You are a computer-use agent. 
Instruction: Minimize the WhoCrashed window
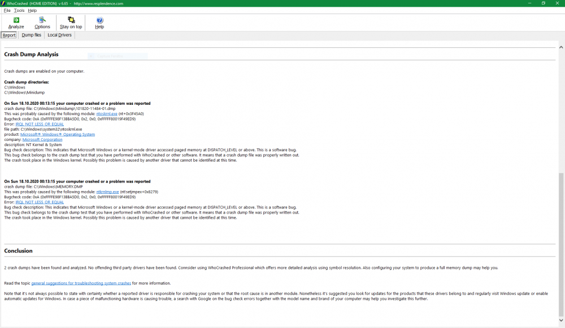(x=530, y=3)
